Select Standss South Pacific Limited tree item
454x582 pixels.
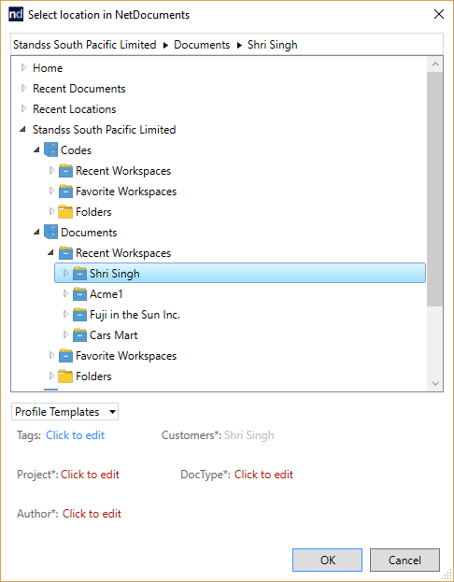(105, 130)
